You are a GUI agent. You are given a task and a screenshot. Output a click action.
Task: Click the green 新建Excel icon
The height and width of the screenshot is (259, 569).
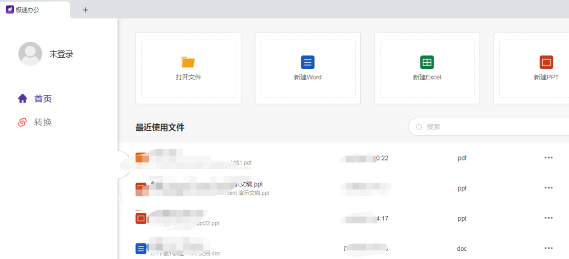pos(427,62)
